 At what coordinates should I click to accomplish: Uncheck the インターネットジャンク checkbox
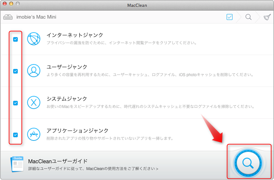[x=15, y=39]
